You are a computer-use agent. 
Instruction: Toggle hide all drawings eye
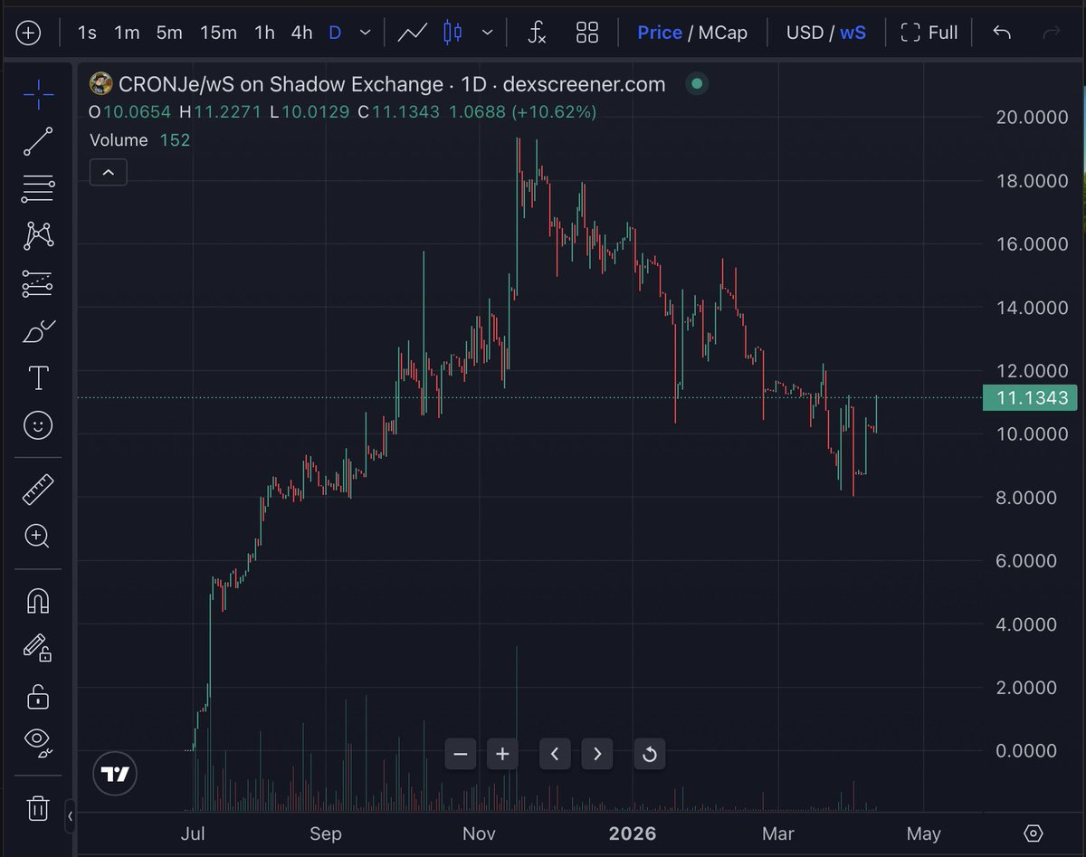37,742
